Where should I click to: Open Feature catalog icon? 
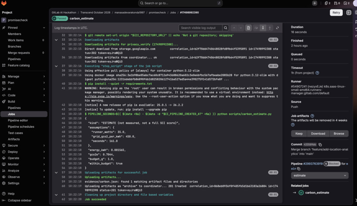[x=4, y=65]
